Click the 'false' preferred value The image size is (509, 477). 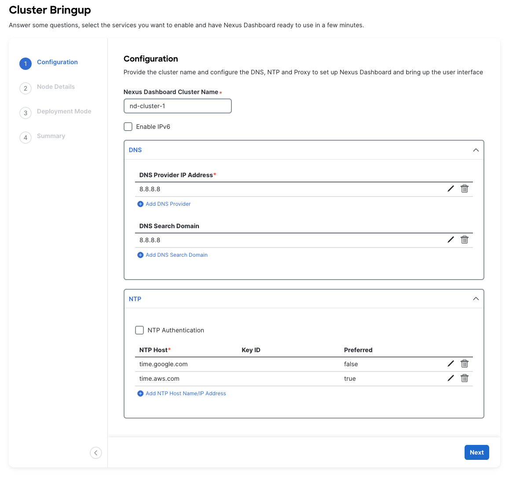click(351, 364)
